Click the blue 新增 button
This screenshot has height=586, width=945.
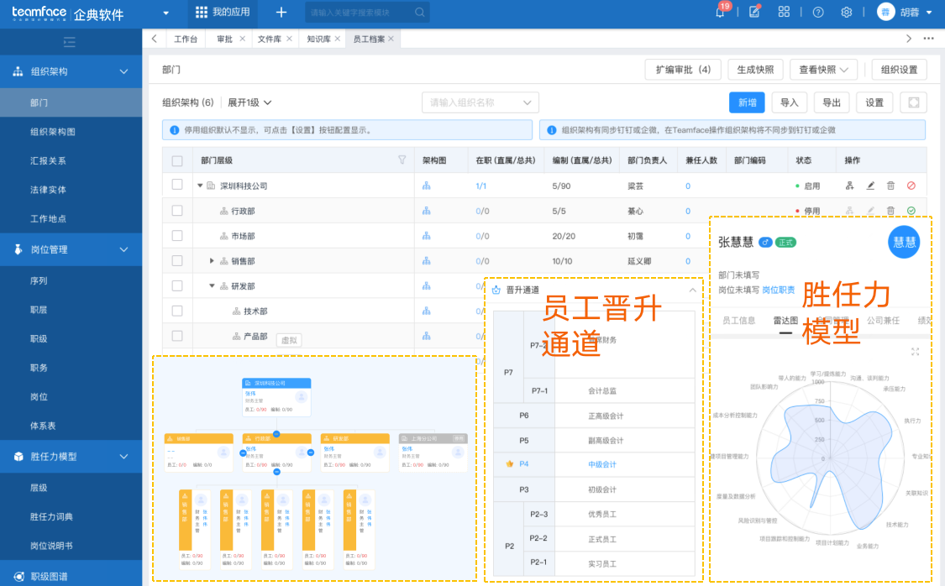[x=746, y=102]
